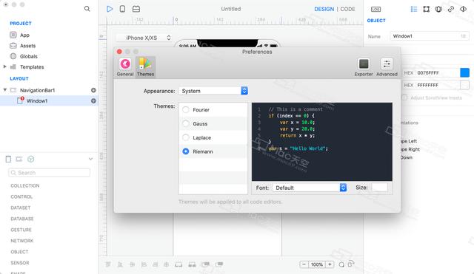Run the project with the play icon
Image resolution: width=474 pixels, height=274 pixels.
pyautogui.click(x=110, y=9)
